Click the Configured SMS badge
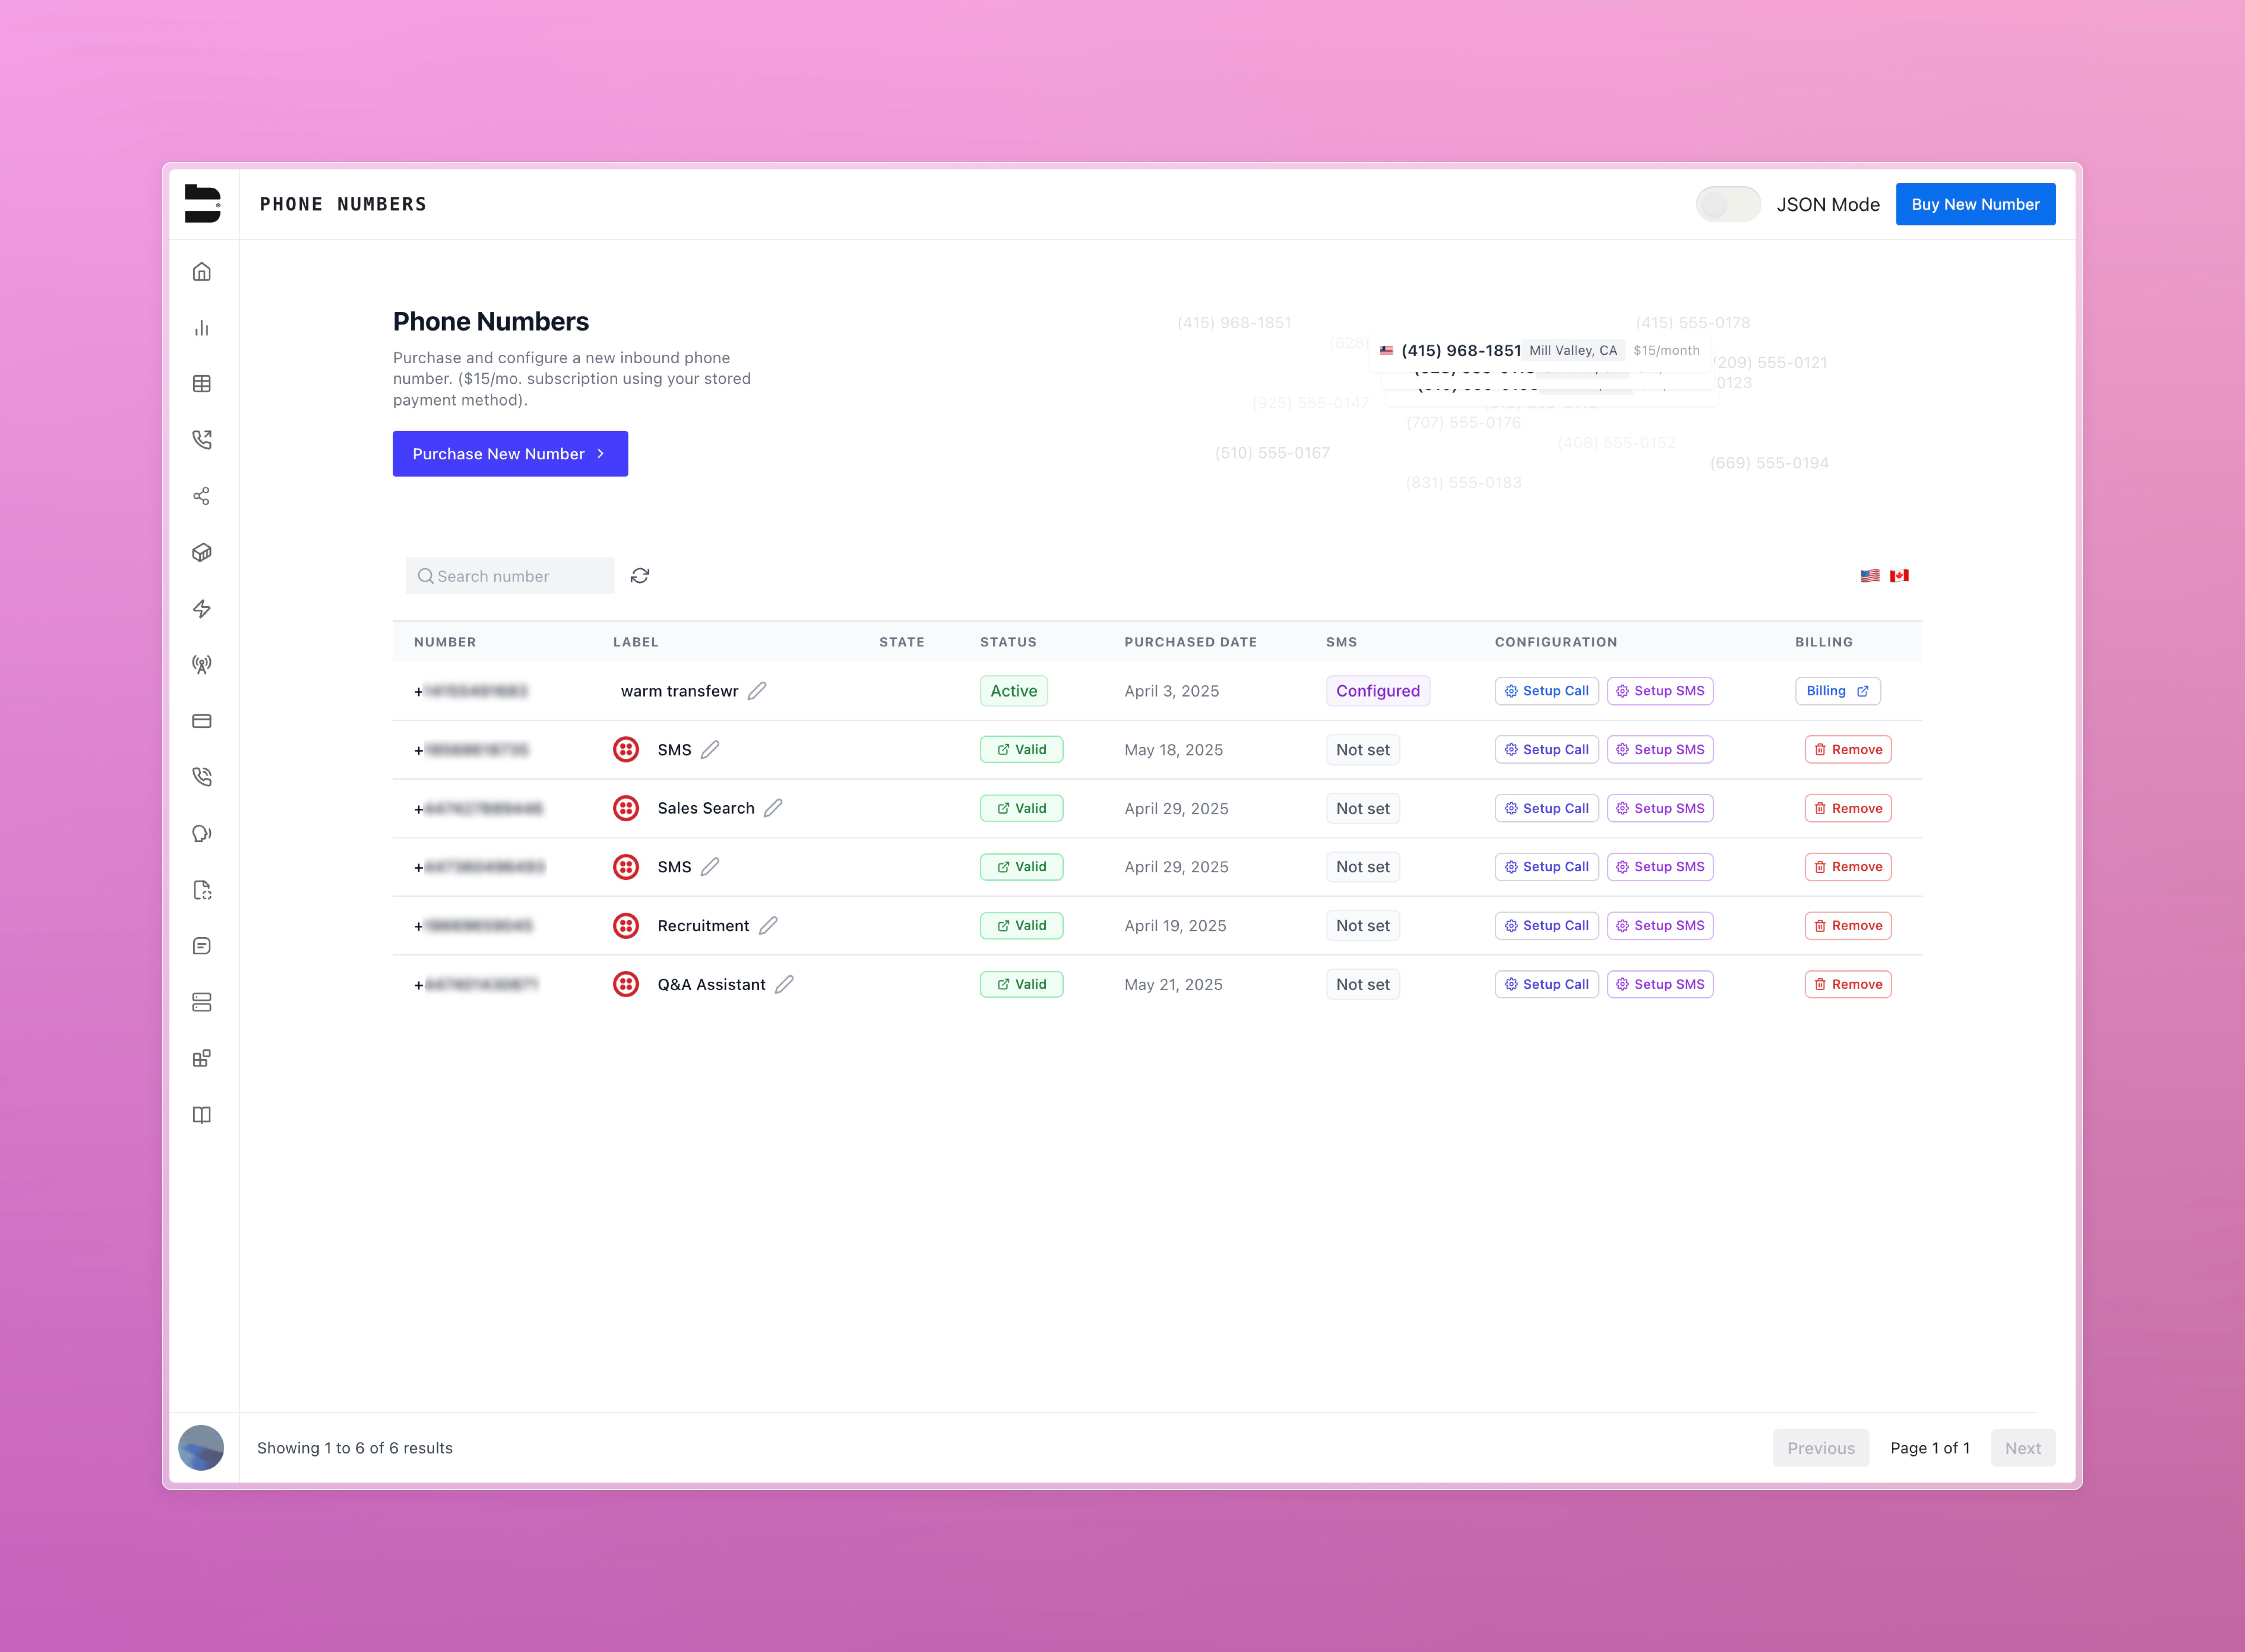 1378,691
